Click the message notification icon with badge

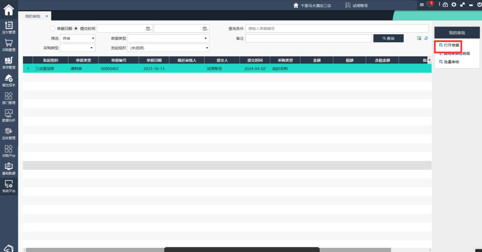[430, 4]
